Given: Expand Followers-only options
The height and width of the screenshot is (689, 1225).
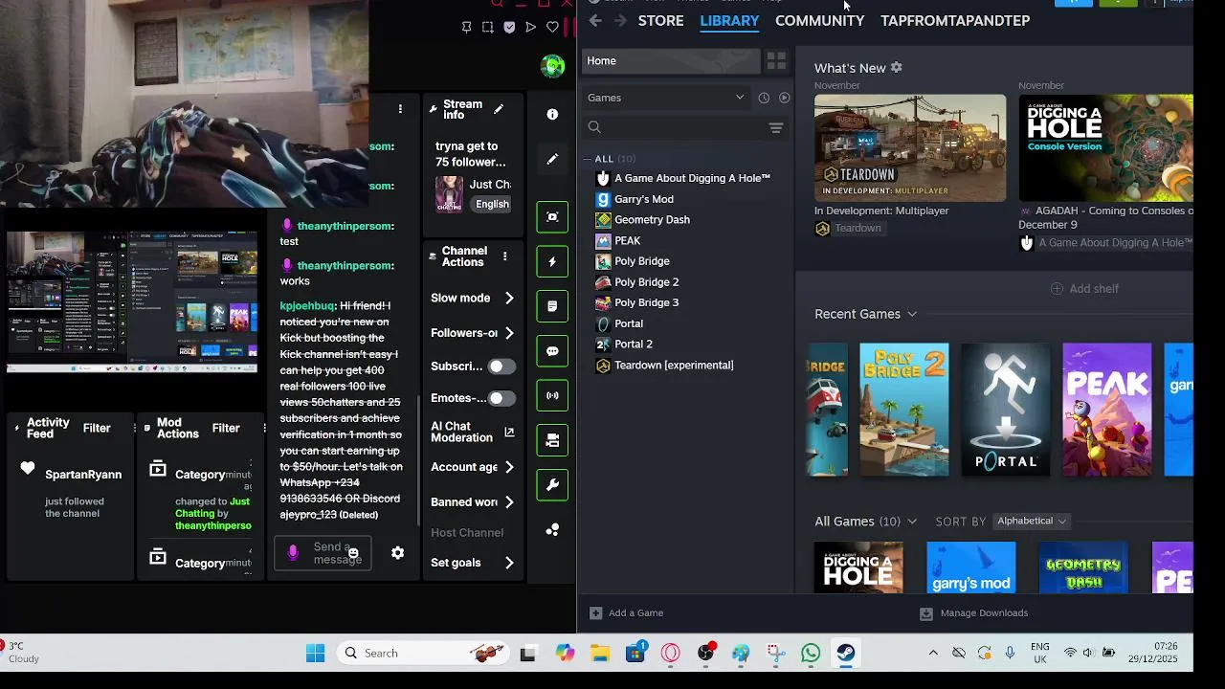Looking at the screenshot, I should (x=509, y=333).
